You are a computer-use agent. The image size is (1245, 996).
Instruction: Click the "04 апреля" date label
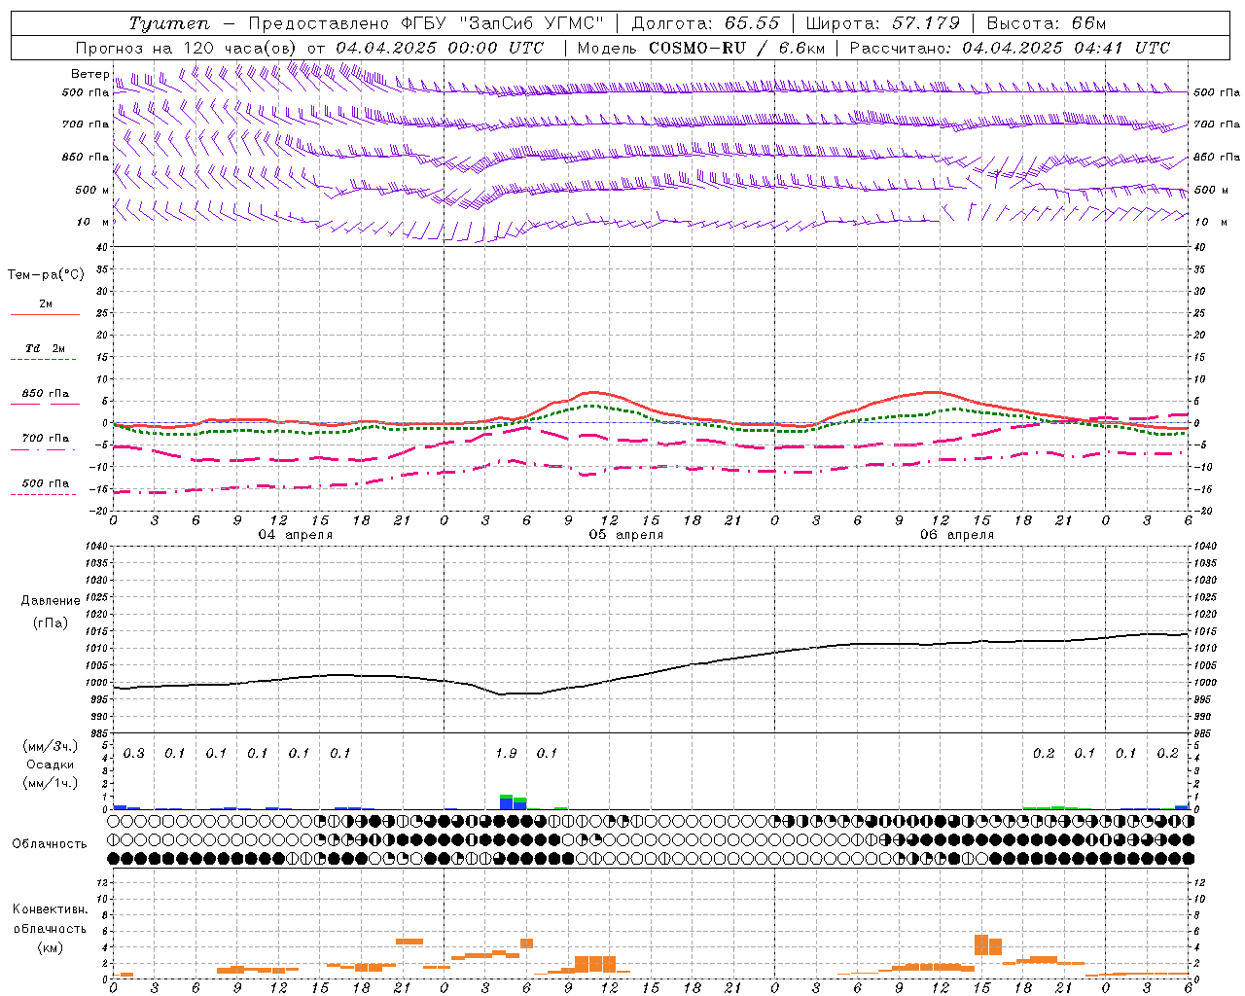pos(296,535)
